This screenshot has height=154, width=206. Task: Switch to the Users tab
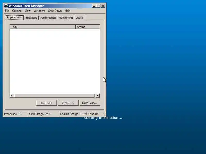[79, 18]
